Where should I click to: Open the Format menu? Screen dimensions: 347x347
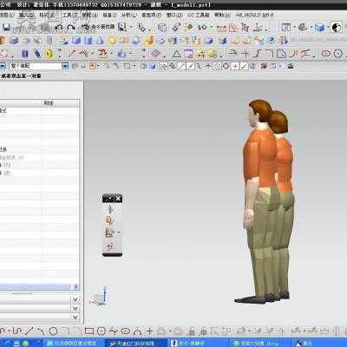coord(47,15)
